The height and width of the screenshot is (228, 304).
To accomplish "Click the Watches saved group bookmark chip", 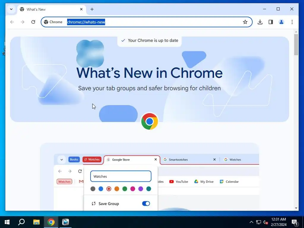I will 64,182.
